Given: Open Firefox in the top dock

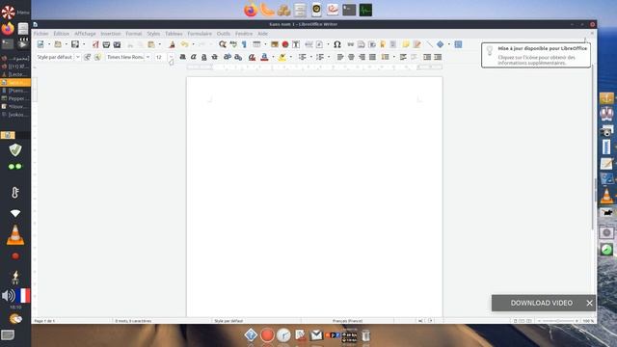Looking at the screenshot, I should click(251, 10).
